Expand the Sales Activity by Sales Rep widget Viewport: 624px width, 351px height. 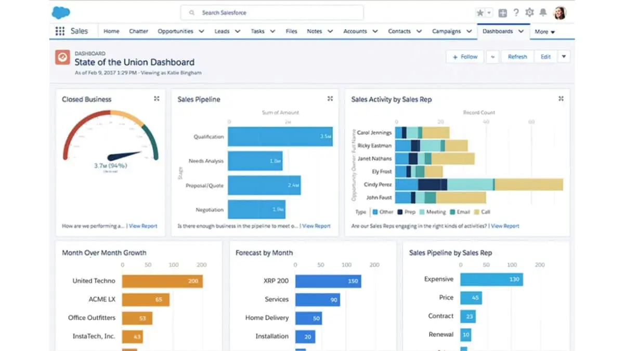[x=561, y=98]
